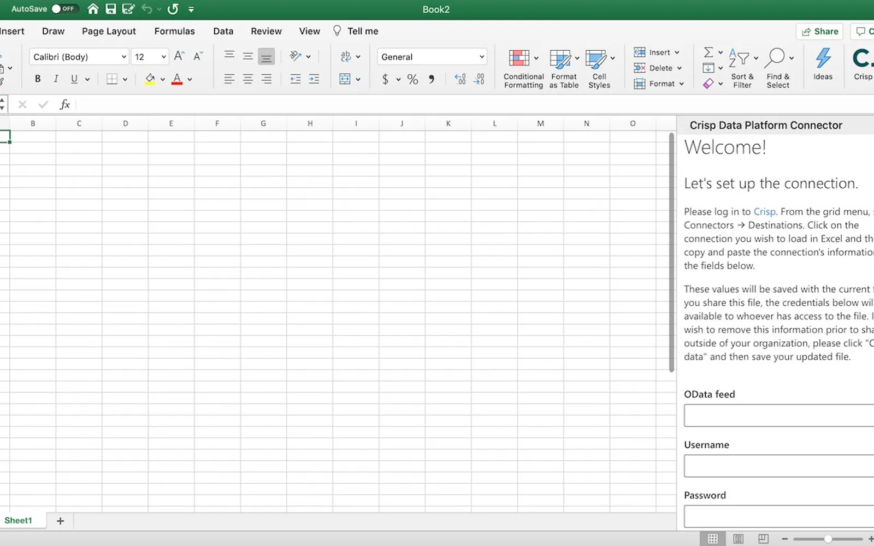Open Find & Select

778,68
